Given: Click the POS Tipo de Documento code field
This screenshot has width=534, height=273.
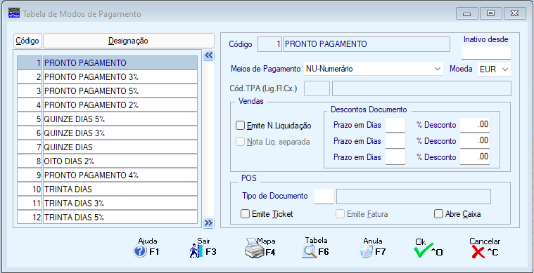Looking at the screenshot, I should 324,197.
